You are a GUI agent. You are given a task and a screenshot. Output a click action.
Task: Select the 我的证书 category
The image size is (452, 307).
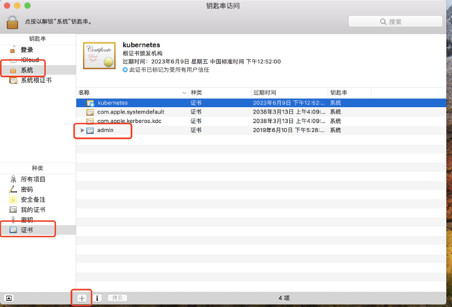pyautogui.click(x=33, y=210)
